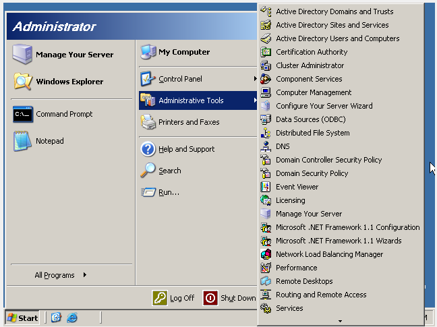Click the DNS icon
The height and width of the screenshot is (327, 437).
[x=266, y=146]
